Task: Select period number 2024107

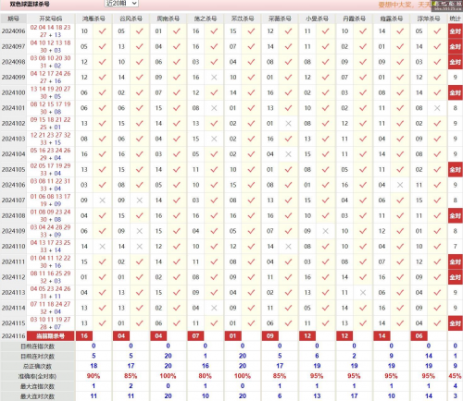Action: click(13, 200)
